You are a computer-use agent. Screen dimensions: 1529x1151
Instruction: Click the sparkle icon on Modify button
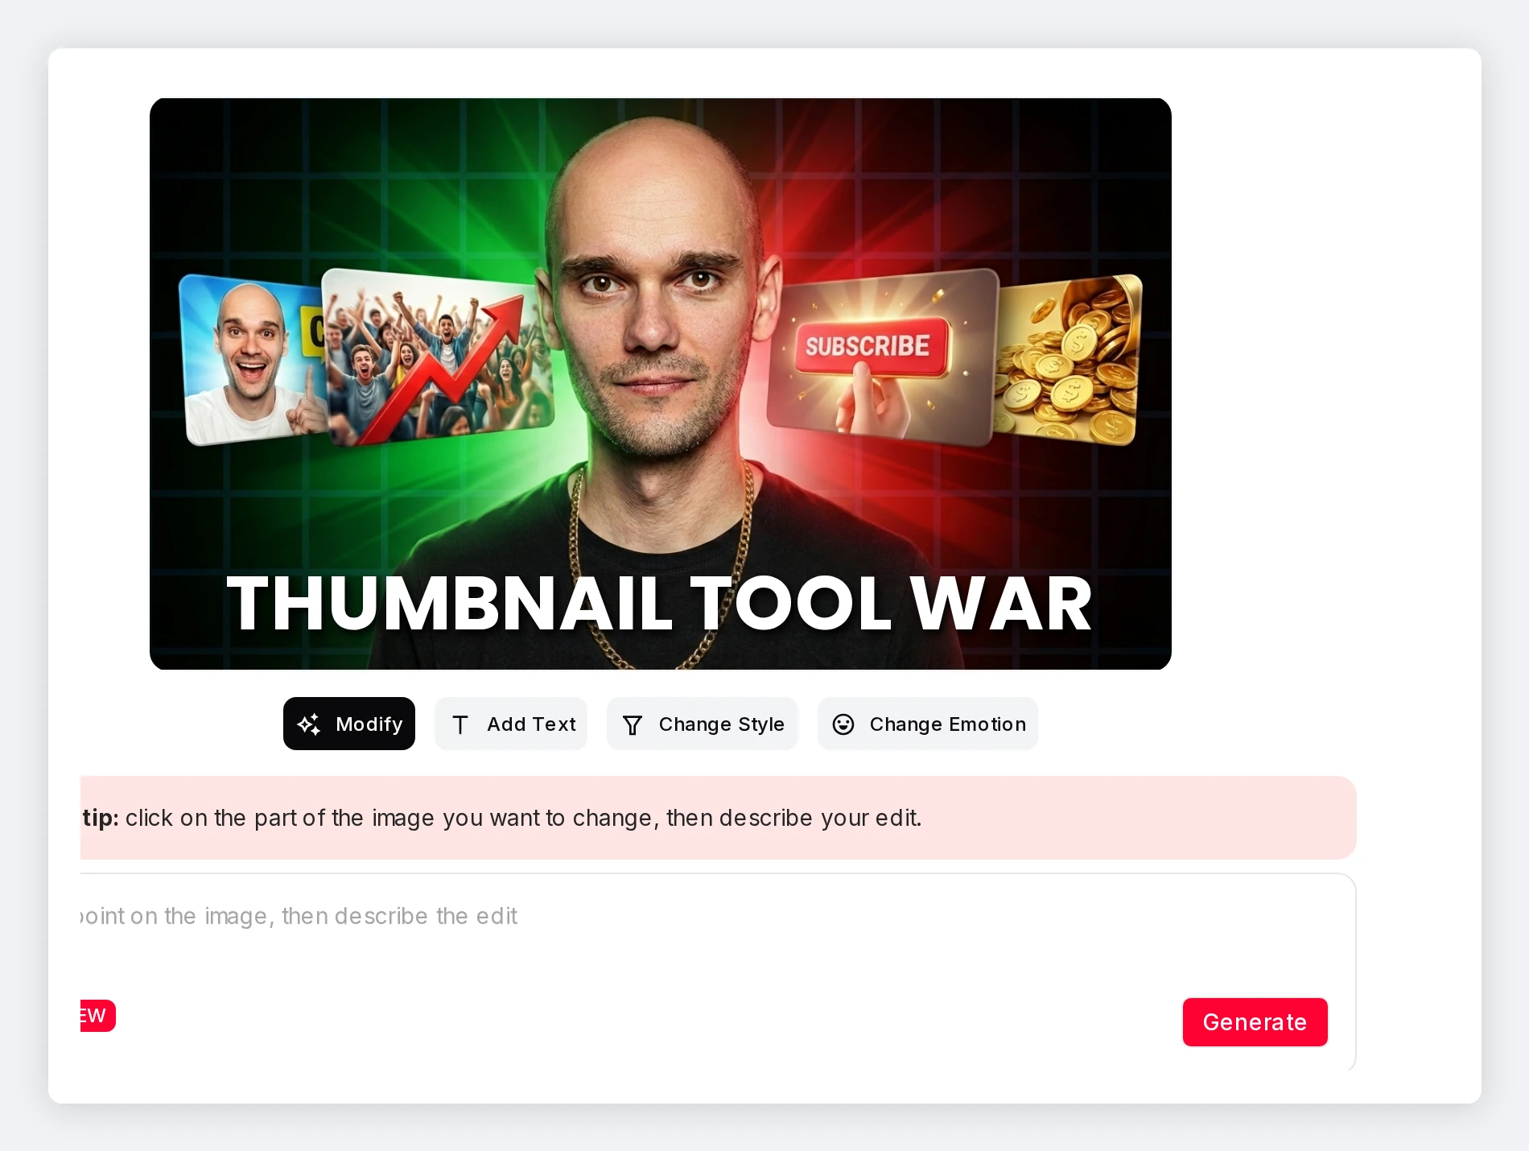pyautogui.click(x=309, y=724)
